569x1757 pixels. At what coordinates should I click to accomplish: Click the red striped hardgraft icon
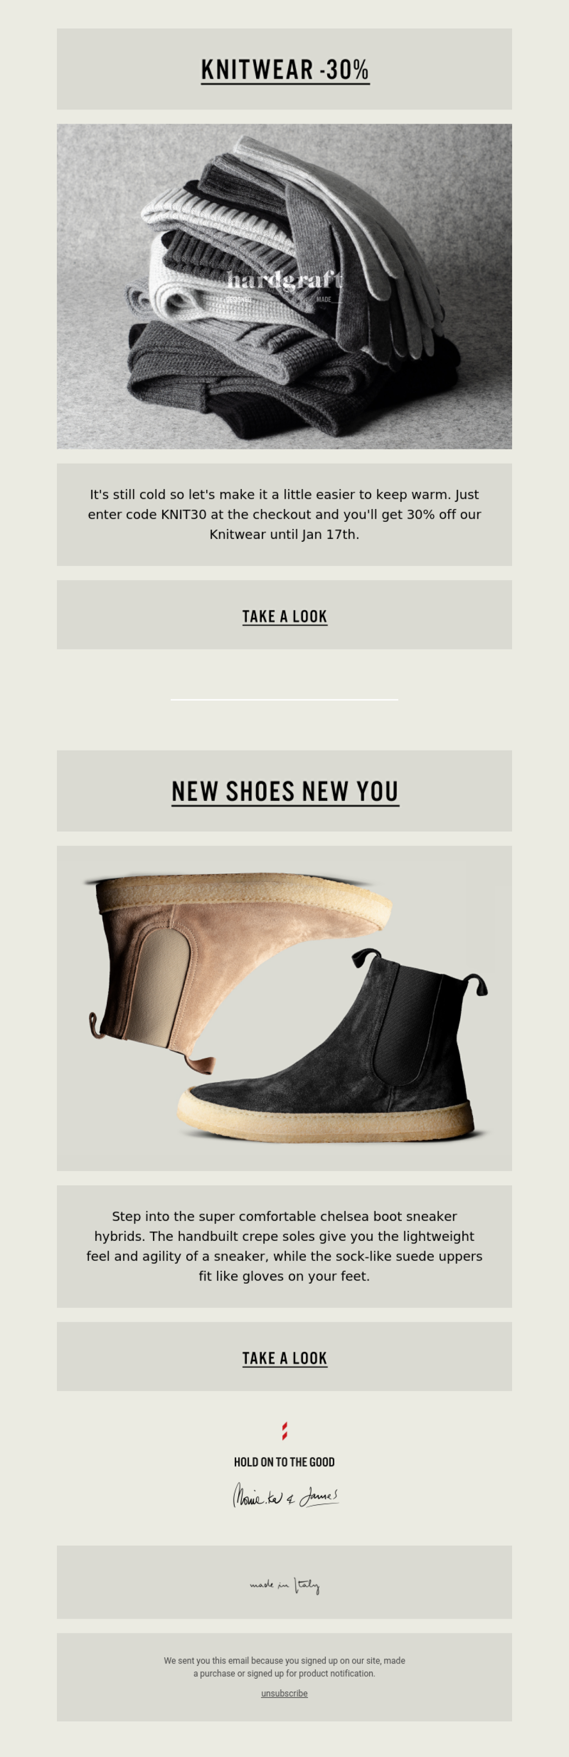point(284,1430)
